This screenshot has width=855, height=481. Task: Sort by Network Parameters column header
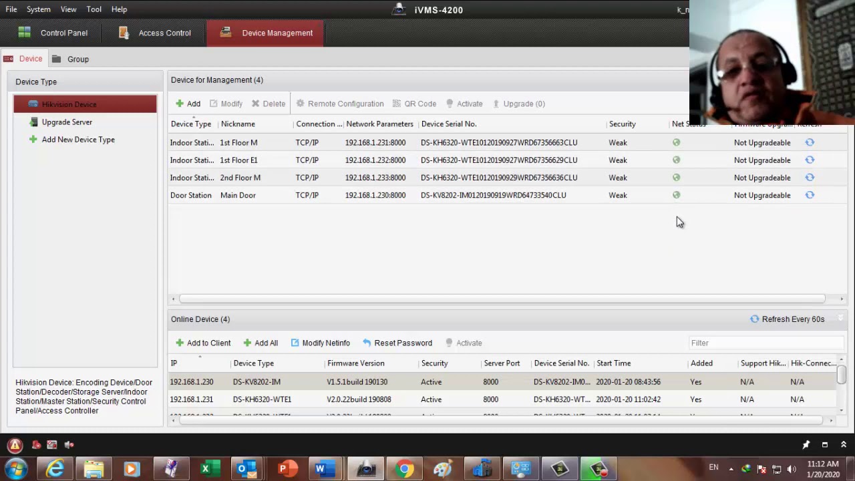click(381, 124)
